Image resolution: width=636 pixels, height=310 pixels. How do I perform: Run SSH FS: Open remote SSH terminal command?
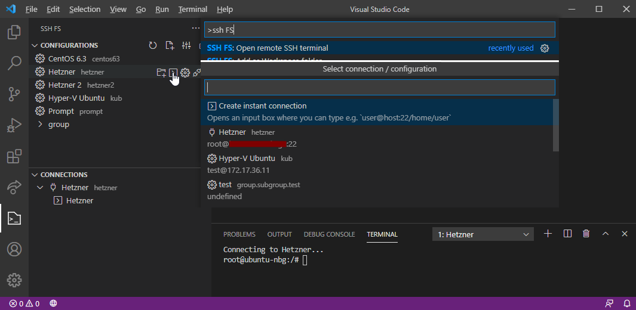(380, 48)
